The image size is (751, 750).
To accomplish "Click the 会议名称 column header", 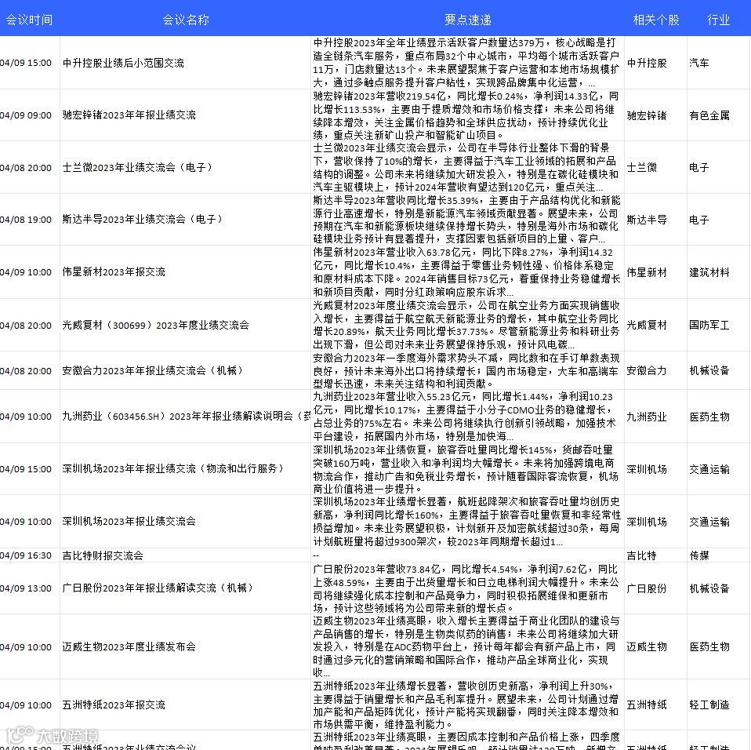I will coord(185,20).
